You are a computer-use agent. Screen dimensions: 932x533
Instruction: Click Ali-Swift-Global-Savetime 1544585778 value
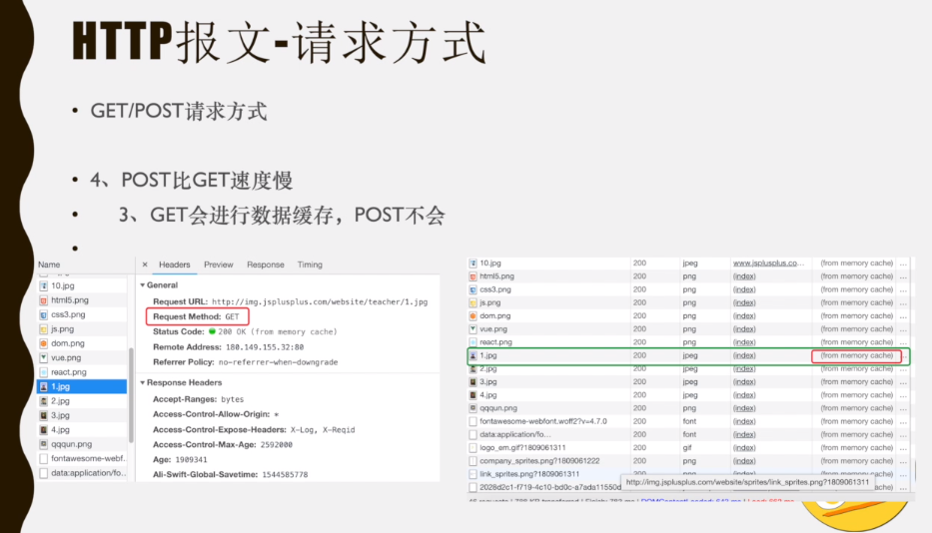[x=284, y=474]
